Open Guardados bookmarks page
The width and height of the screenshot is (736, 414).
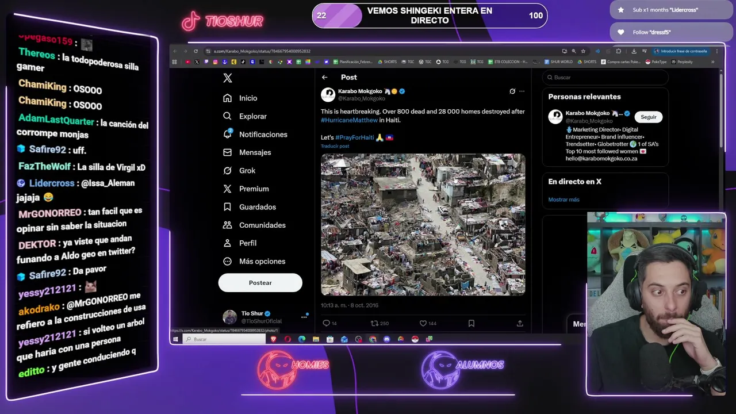[x=250, y=207]
